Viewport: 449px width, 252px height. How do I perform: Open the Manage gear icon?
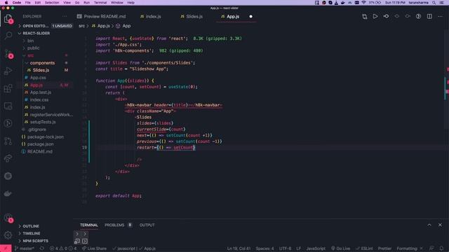click(8, 235)
